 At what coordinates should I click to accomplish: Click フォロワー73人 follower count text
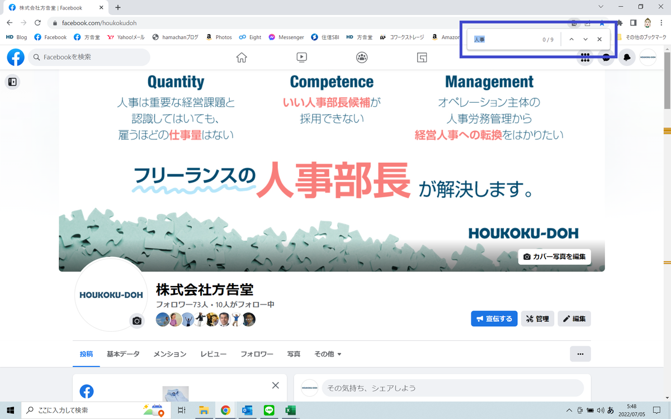[x=182, y=304]
